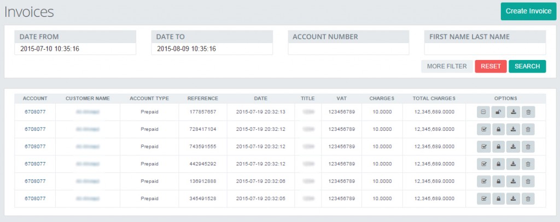Select reference number 136912888

pyautogui.click(x=203, y=182)
